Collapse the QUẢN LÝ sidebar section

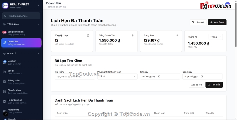coord(38,53)
